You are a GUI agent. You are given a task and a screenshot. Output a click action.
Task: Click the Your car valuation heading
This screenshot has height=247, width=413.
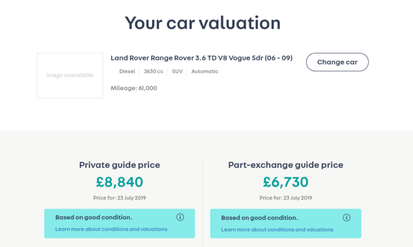[x=202, y=23]
